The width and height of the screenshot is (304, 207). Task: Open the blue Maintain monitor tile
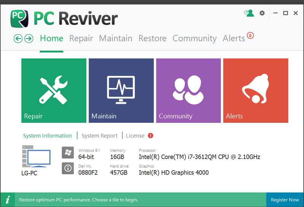pos(121,90)
